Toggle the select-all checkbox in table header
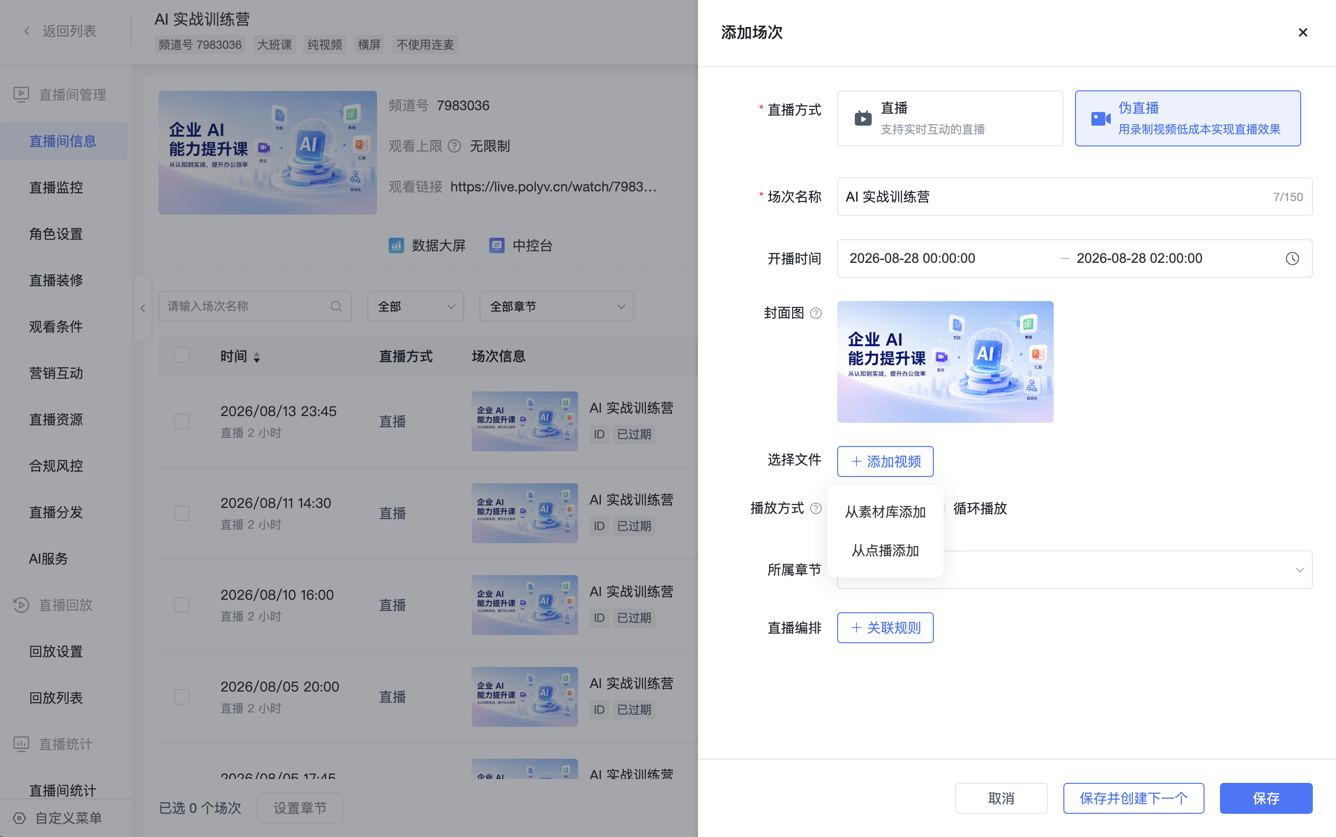This screenshot has height=837, width=1336. click(x=182, y=355)
